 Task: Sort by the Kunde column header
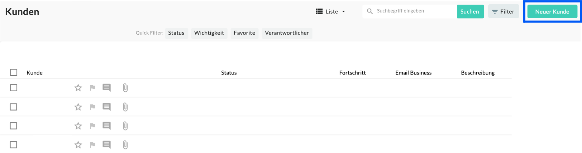(34, 73)
